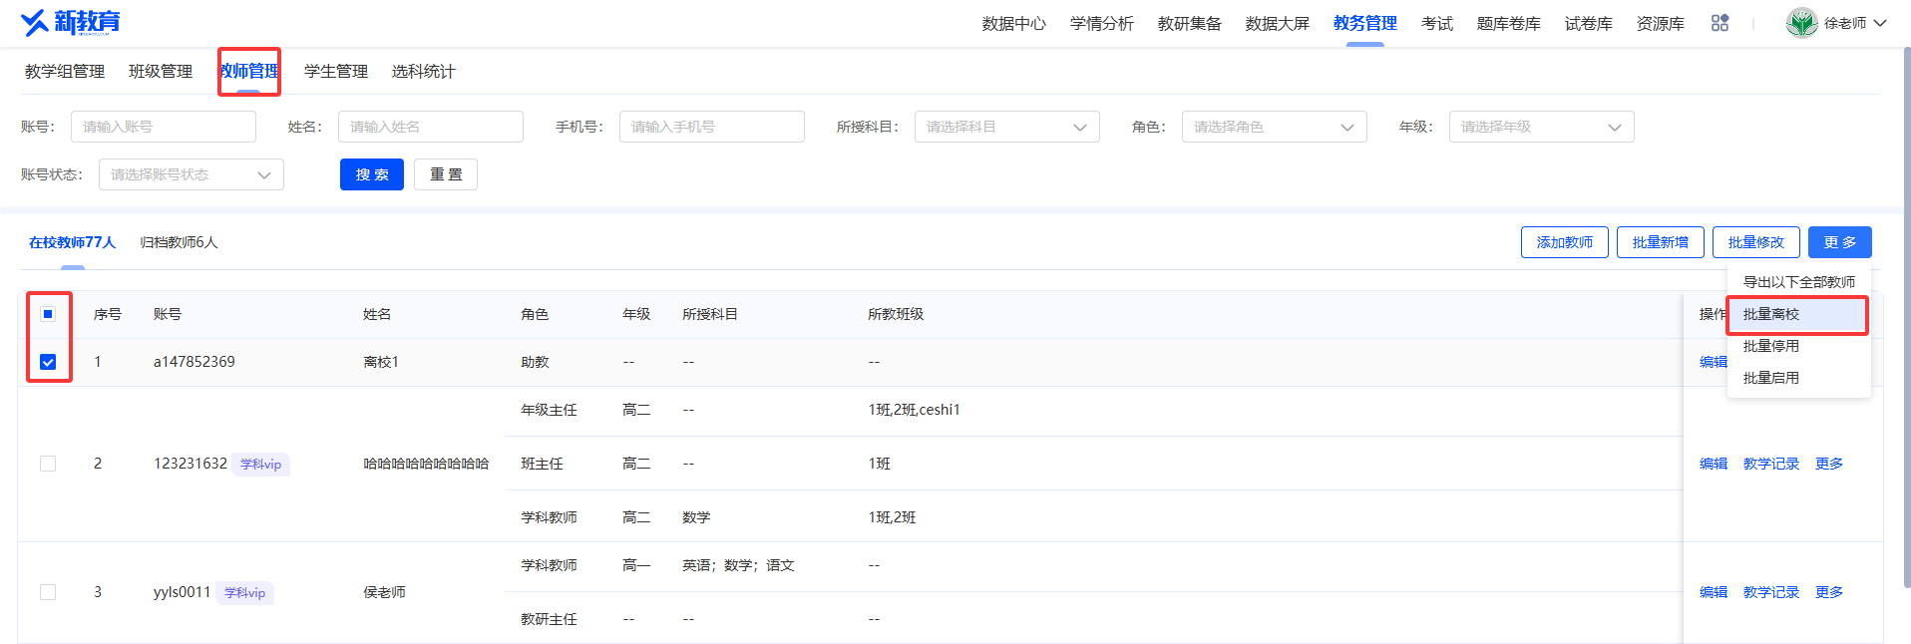Tick the yyls0011 row checkbox

click(x=48, y=592)
